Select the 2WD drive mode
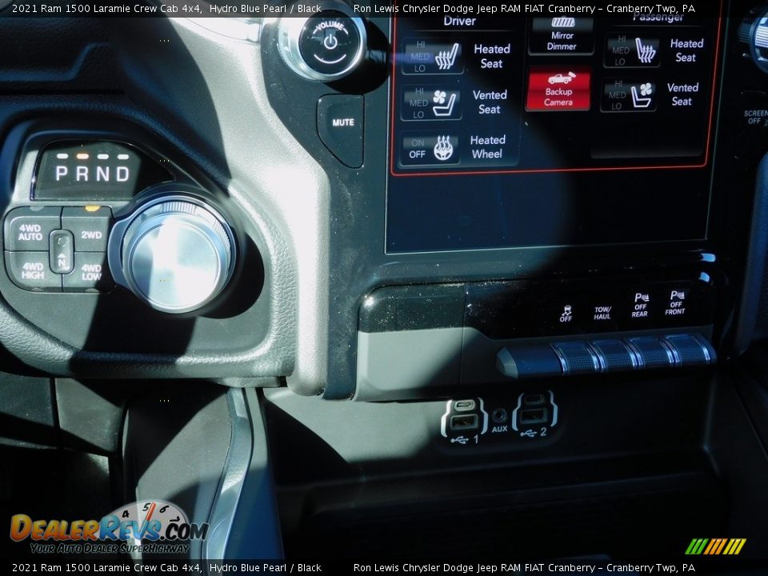The height and width of the screenshot is (576, 768). coord(91,234)
